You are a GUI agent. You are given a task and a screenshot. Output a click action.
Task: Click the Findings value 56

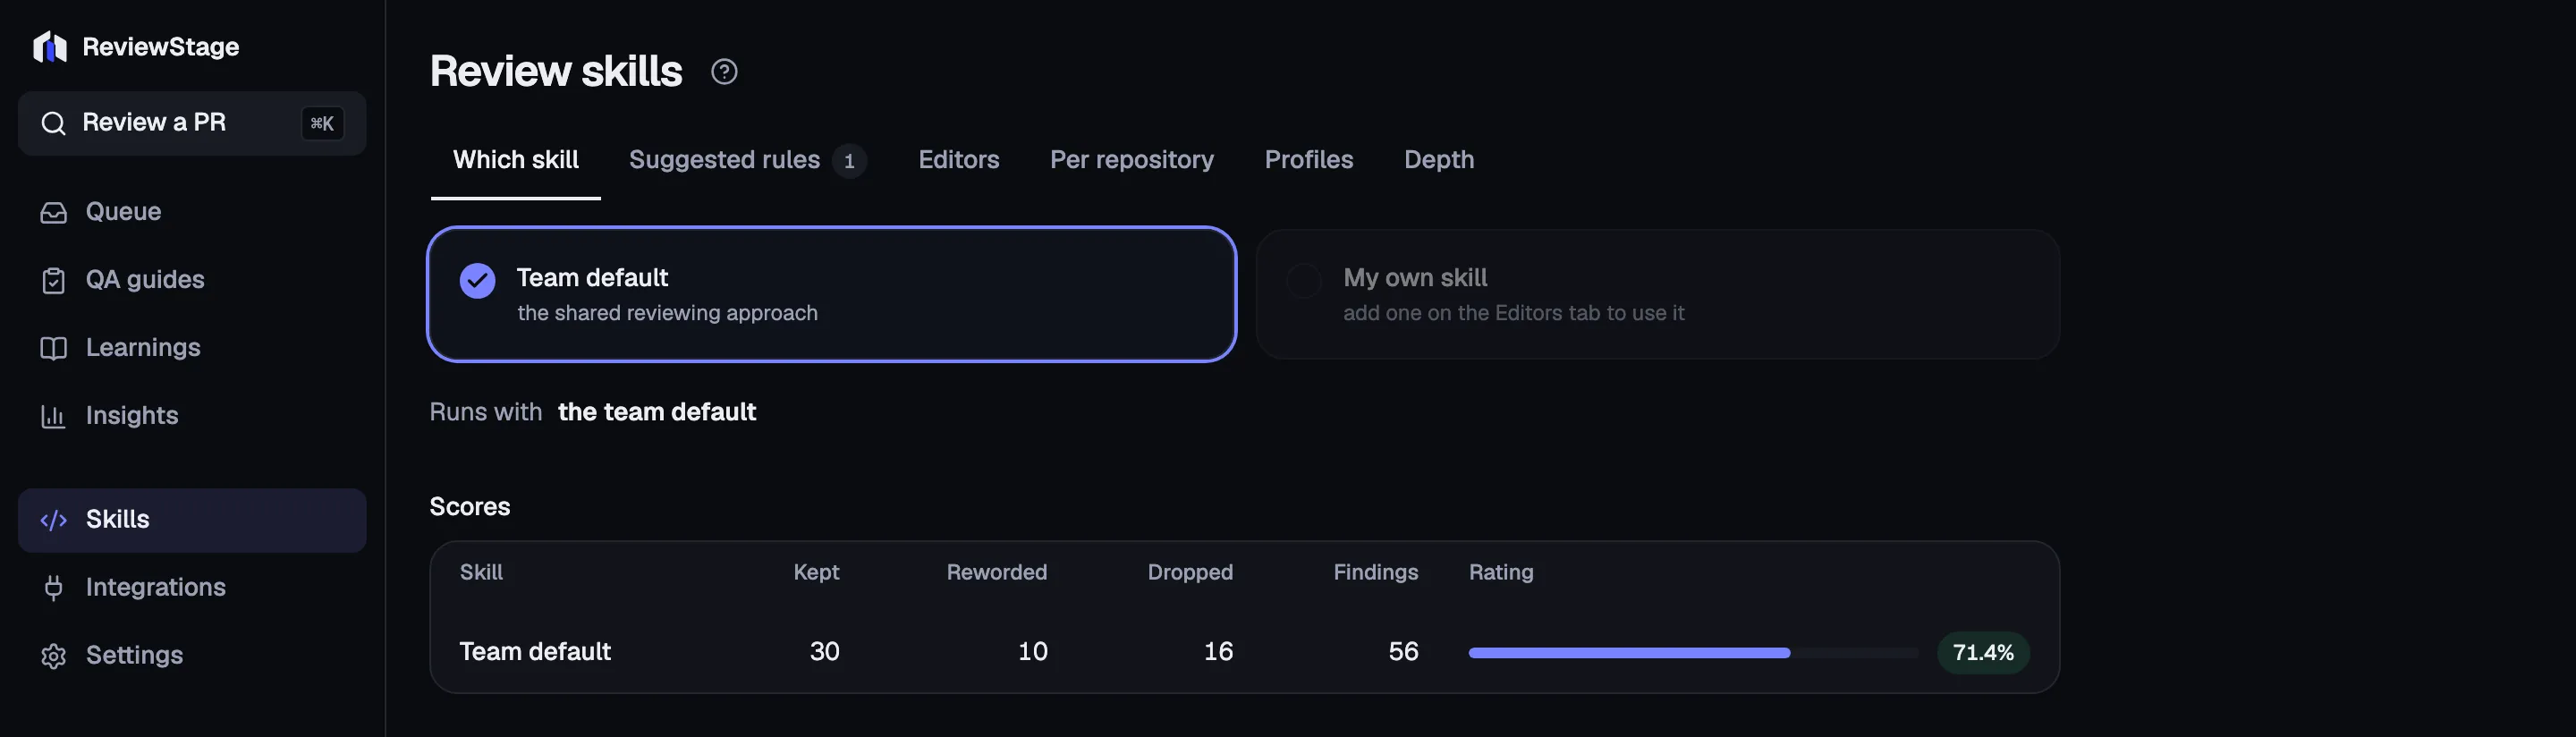pos(1403,652)
